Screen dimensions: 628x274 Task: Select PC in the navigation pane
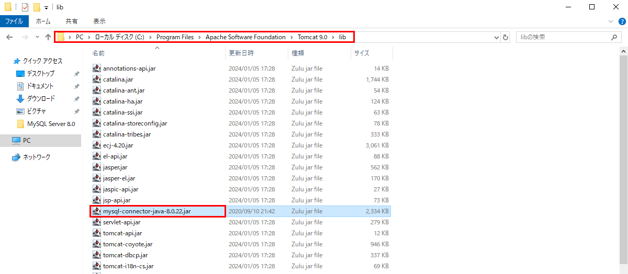[27, 141]
